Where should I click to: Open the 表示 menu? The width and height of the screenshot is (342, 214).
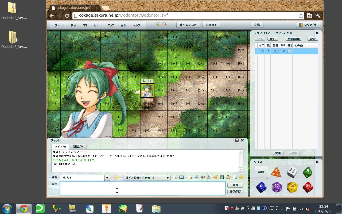[x=73, y=25]
